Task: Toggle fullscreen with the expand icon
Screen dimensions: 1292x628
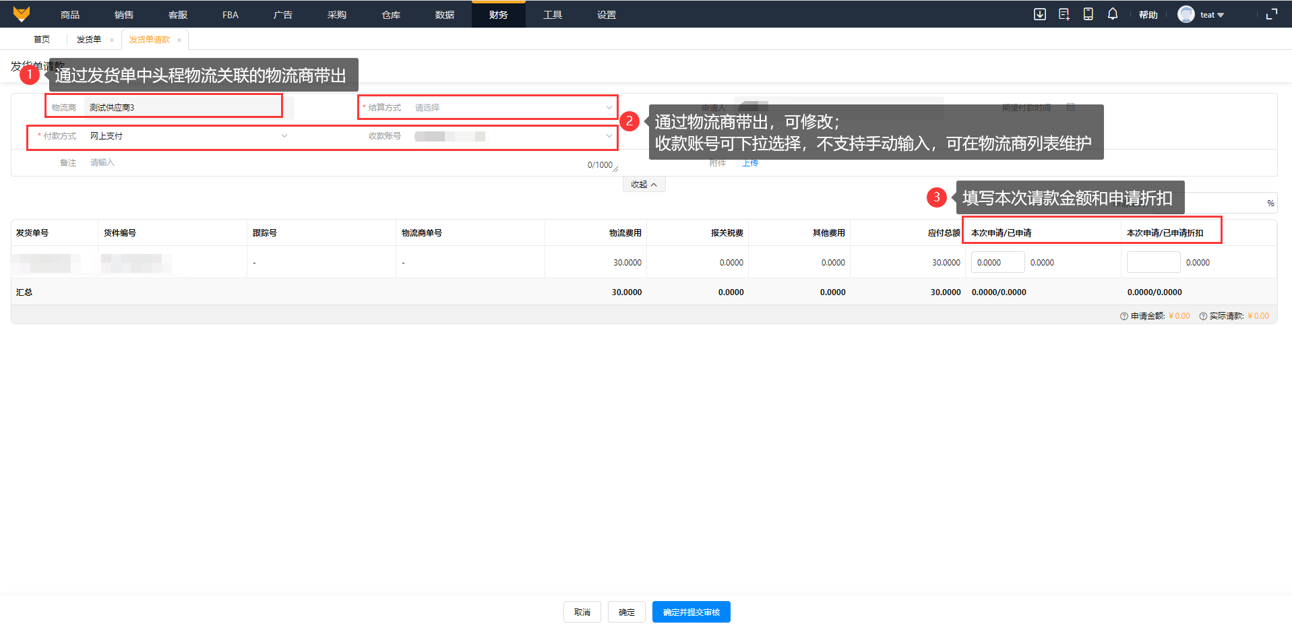Action: tap(1272, 14)
